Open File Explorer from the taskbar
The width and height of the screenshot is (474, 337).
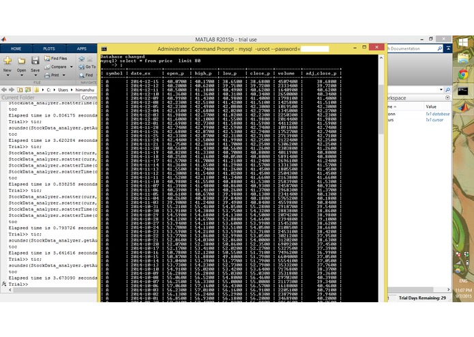(463, 58)
